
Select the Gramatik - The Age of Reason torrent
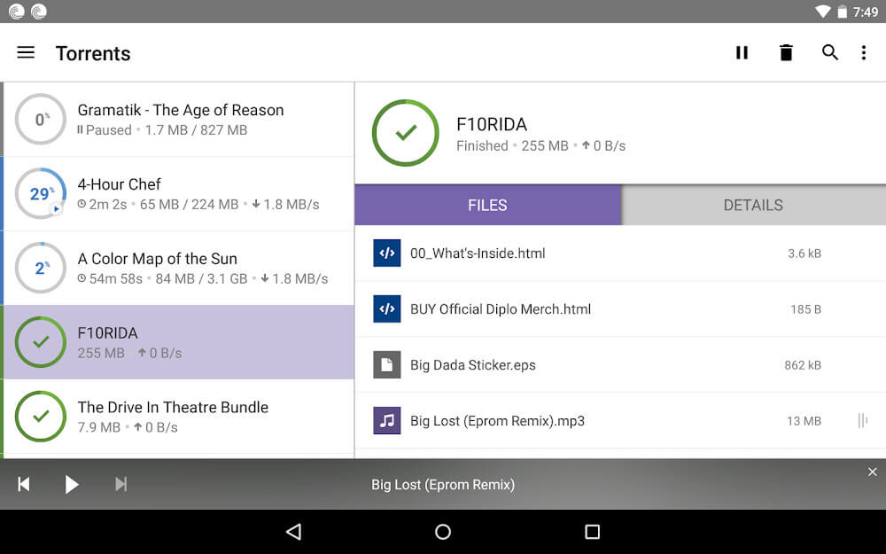pos(179,120)
